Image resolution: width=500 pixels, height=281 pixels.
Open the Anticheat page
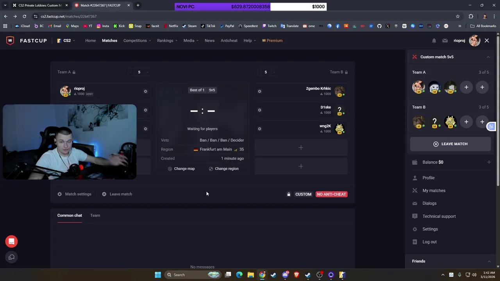click(x=229, y=41)
